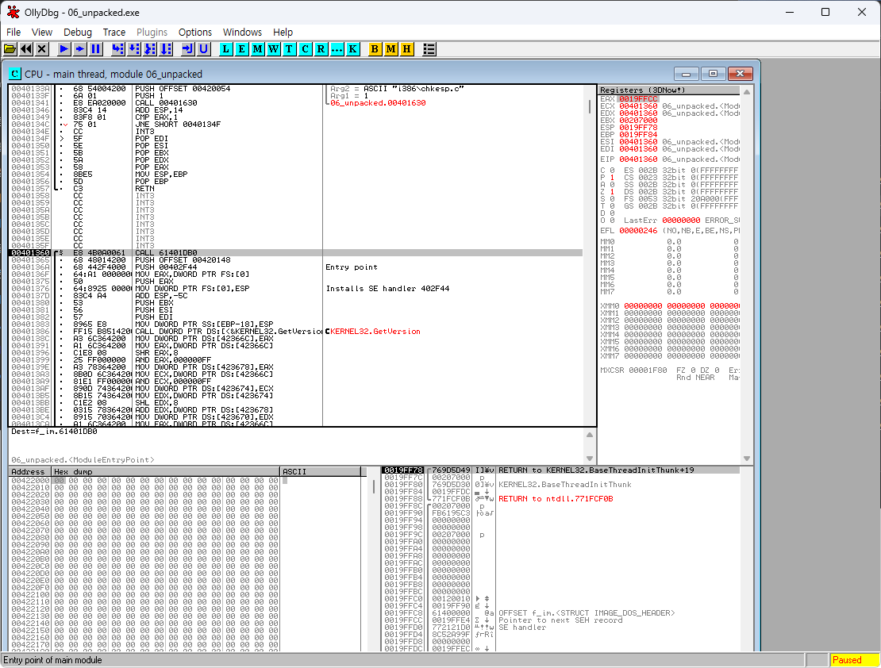The image size is (881, 668).
Task: Open the Options menu
Action: [195, 33]
